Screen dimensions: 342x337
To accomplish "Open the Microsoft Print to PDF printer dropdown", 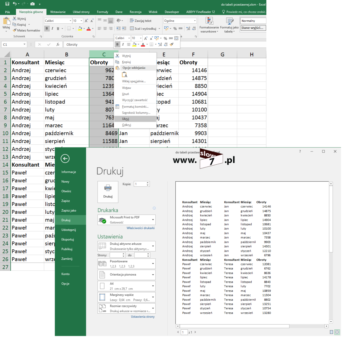I will (126, 220).
